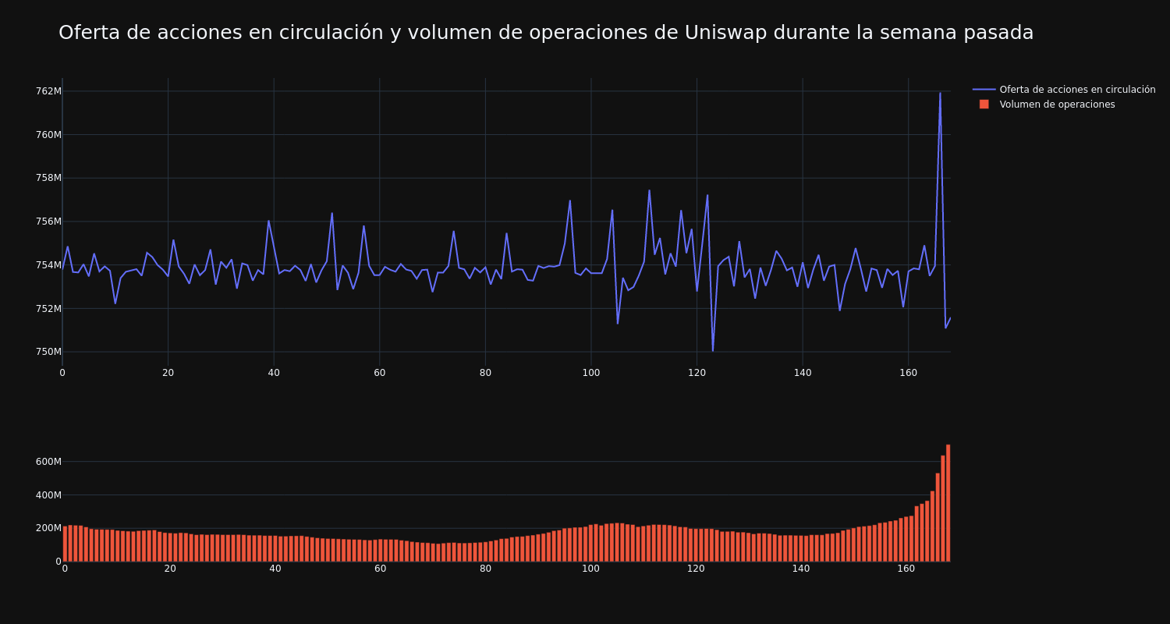Screen dimensions: 1170x624
Task: Click the line peak above x-axis 40
Action: click(268, 221)
